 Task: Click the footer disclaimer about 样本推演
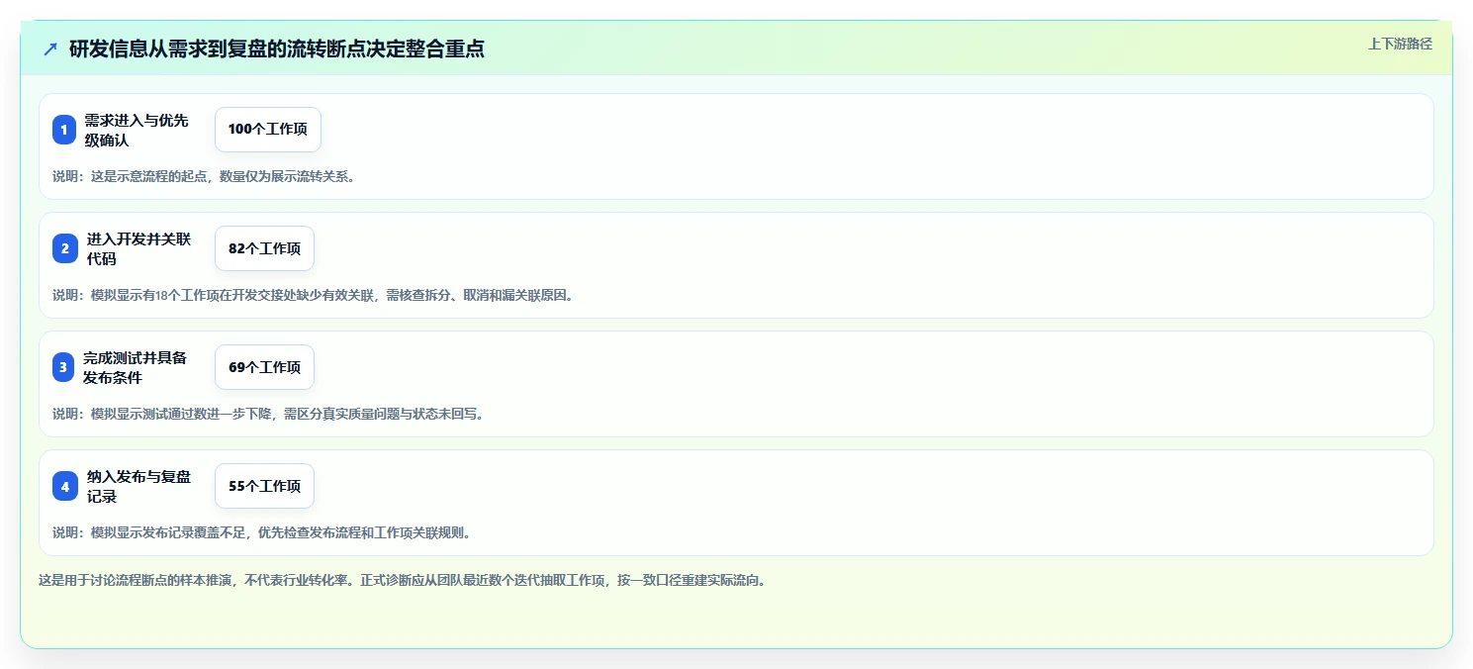click(x=402, y=580)
